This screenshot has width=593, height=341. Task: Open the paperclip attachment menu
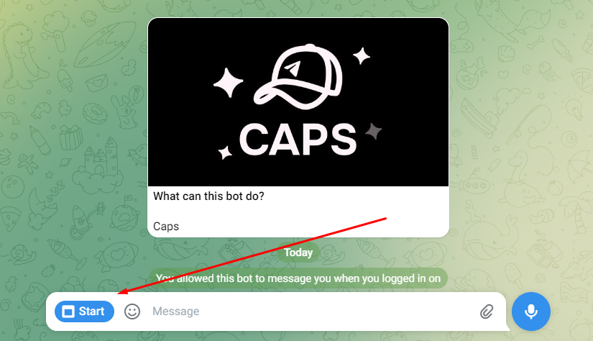coord(487,312)
